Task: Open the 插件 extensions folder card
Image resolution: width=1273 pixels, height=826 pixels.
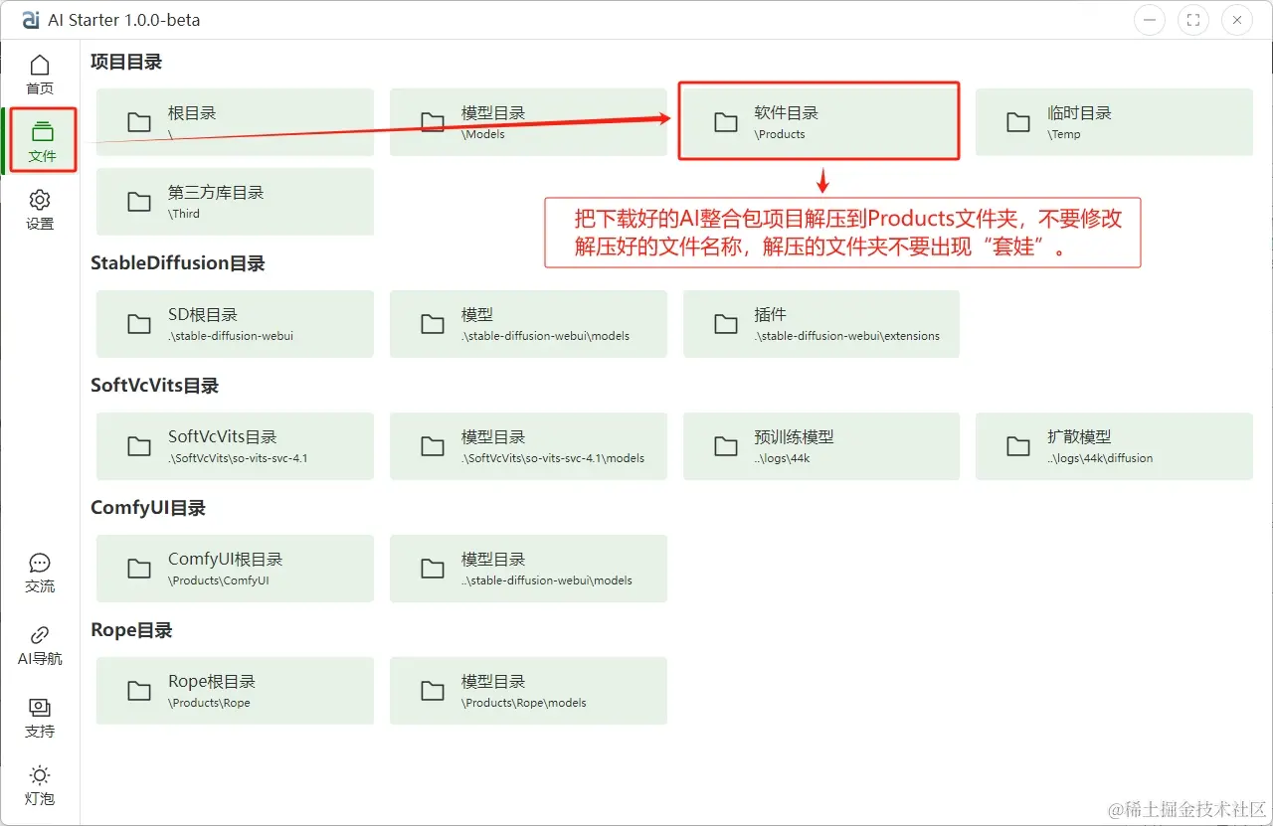Action: [820, 323]
